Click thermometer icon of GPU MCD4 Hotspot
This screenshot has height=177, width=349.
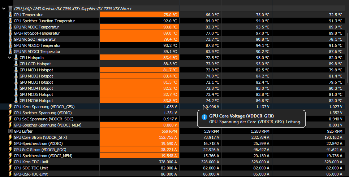coord(16,88)
